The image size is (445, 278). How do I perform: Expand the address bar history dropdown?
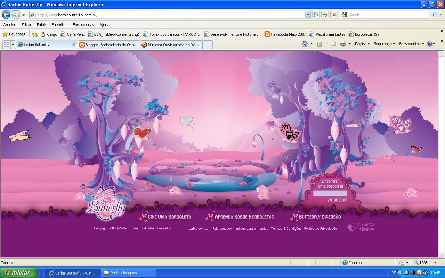pyautogui.click(x=308, y=15)
